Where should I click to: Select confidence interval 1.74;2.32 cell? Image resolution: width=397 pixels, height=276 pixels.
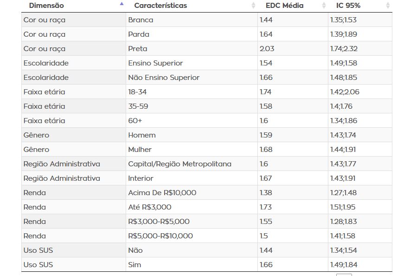point(344,49)
